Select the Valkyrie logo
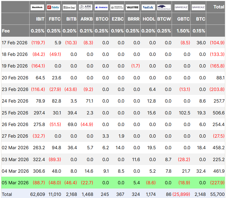Viewport: 226px width, 198px height. tap(133, 7)
